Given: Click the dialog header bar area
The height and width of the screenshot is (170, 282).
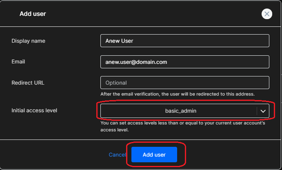Looking at the screenshot, I should (x=141, y=14).
